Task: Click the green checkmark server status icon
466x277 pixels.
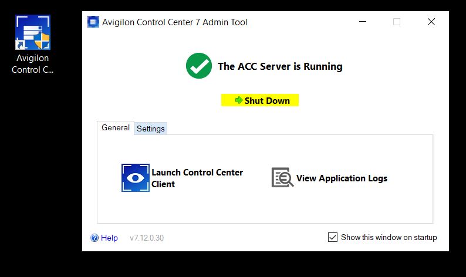Action: point(199,66)
